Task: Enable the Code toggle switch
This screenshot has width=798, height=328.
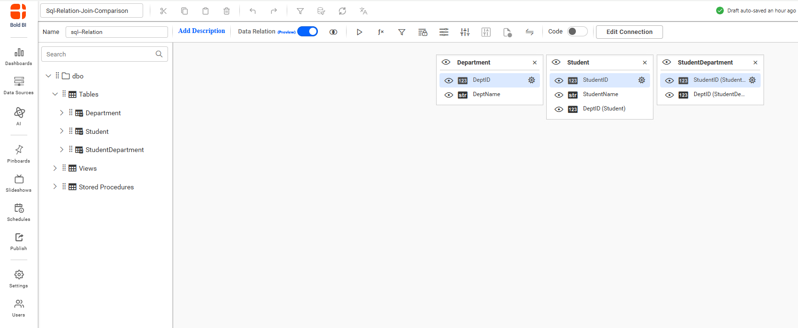Action: pos(577,32)
